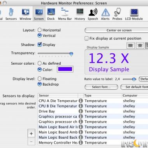Select Graphics processor ch row text

tap(58, 122)
